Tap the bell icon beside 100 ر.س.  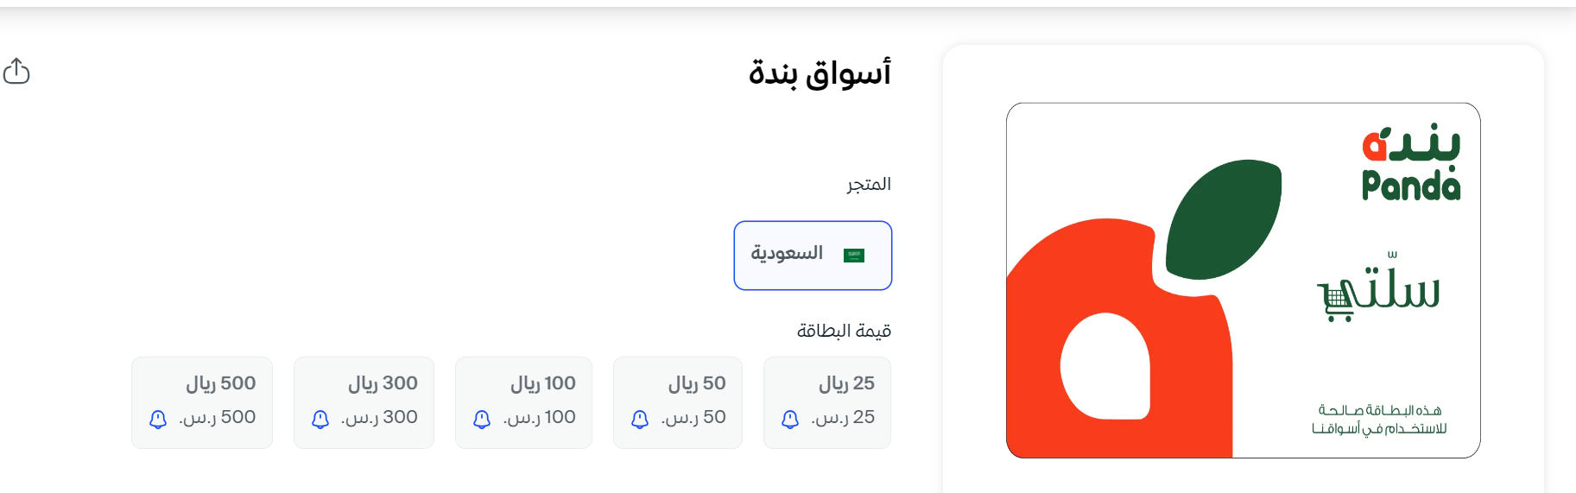pos(482,420)
